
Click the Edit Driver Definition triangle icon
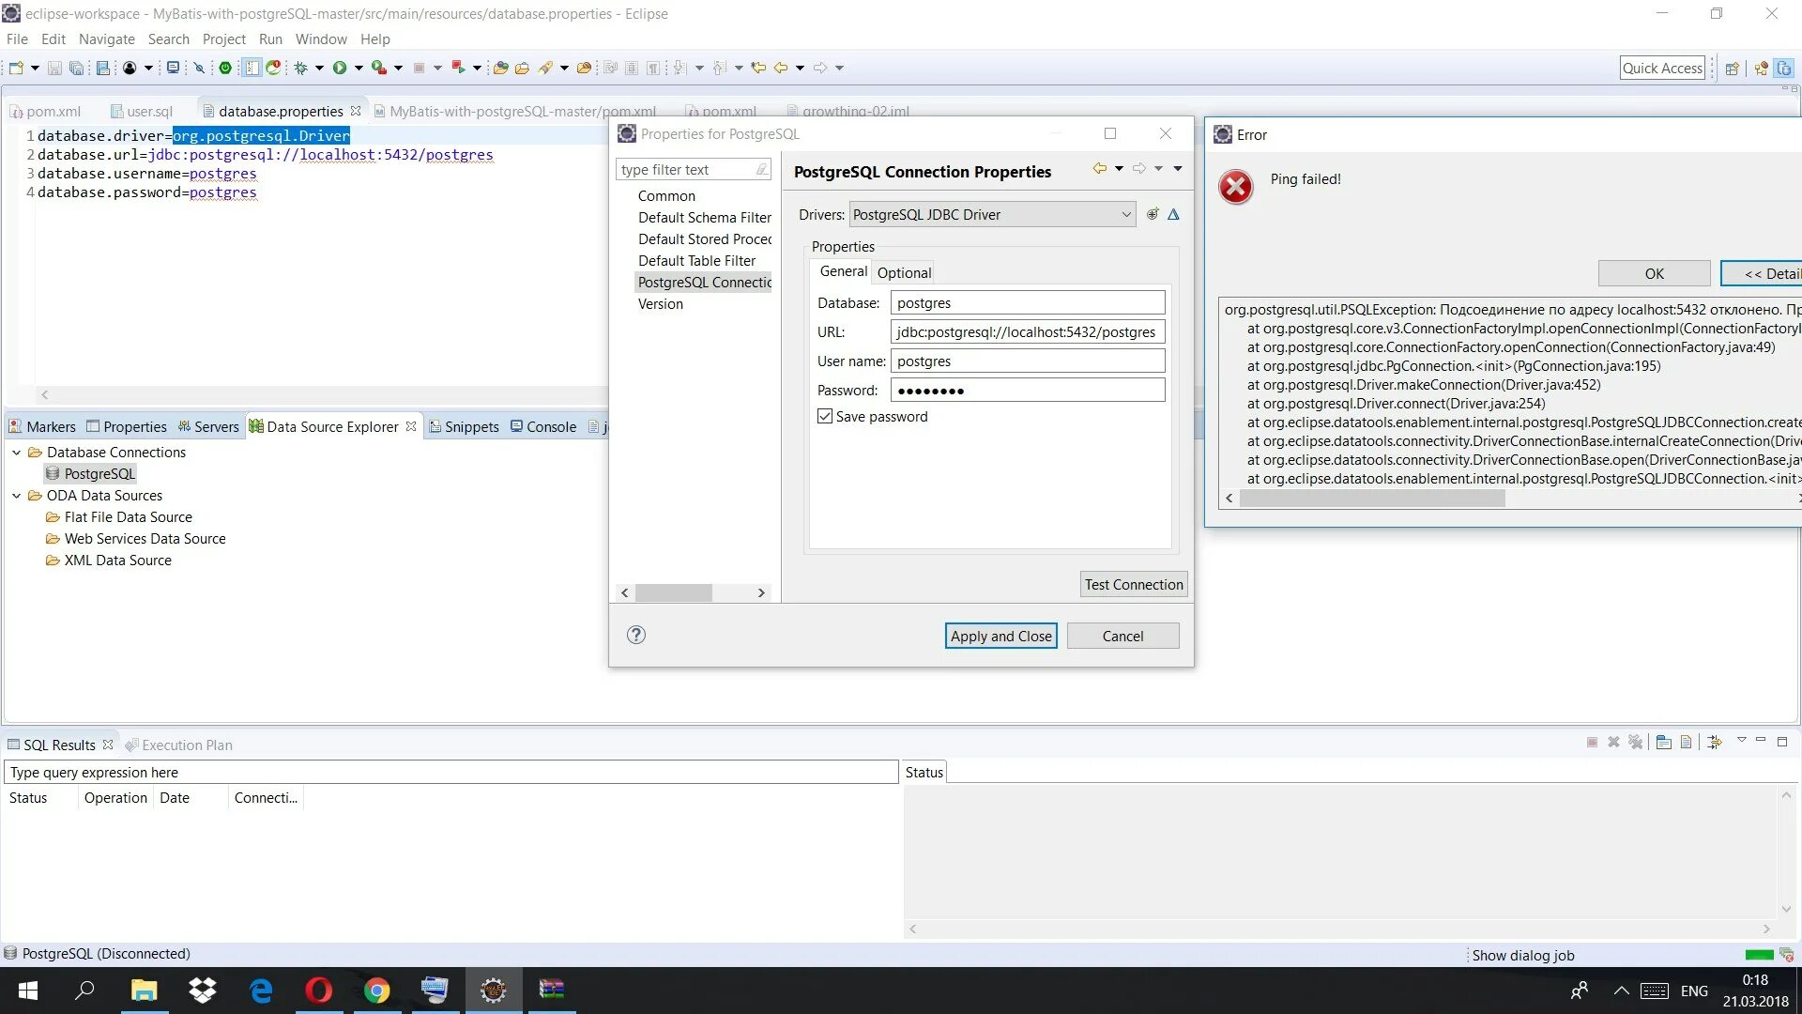[x=1173, y=214]
